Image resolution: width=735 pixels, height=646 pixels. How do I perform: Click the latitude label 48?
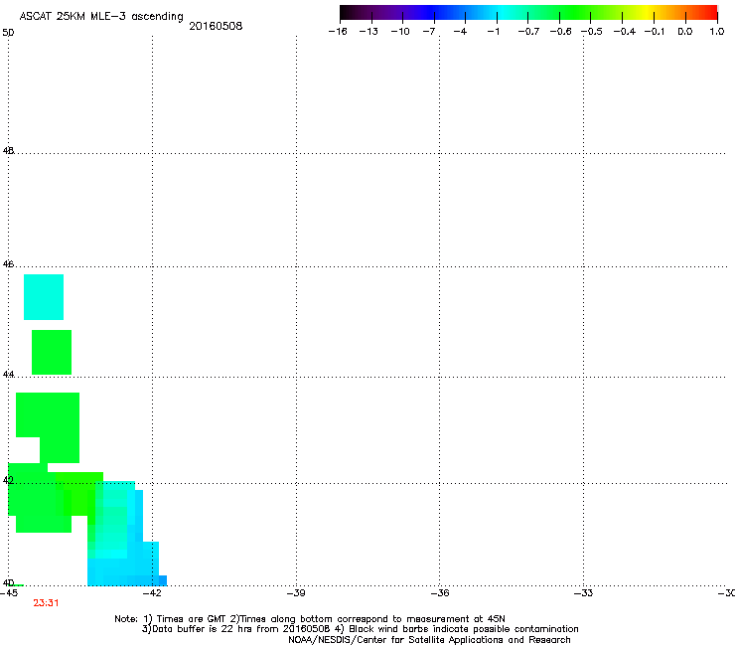pos(8,151)
